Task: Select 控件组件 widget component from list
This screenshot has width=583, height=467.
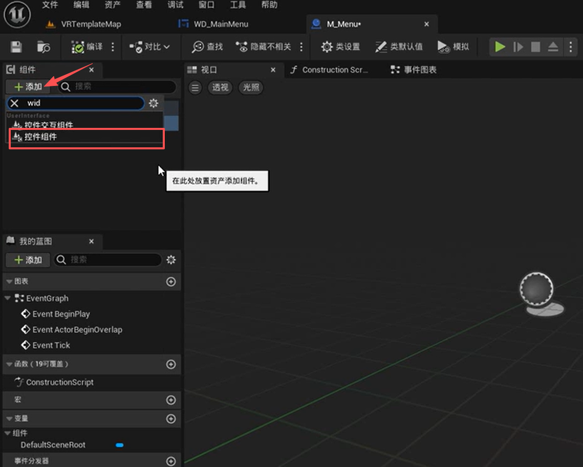Action: pos(41,137)
